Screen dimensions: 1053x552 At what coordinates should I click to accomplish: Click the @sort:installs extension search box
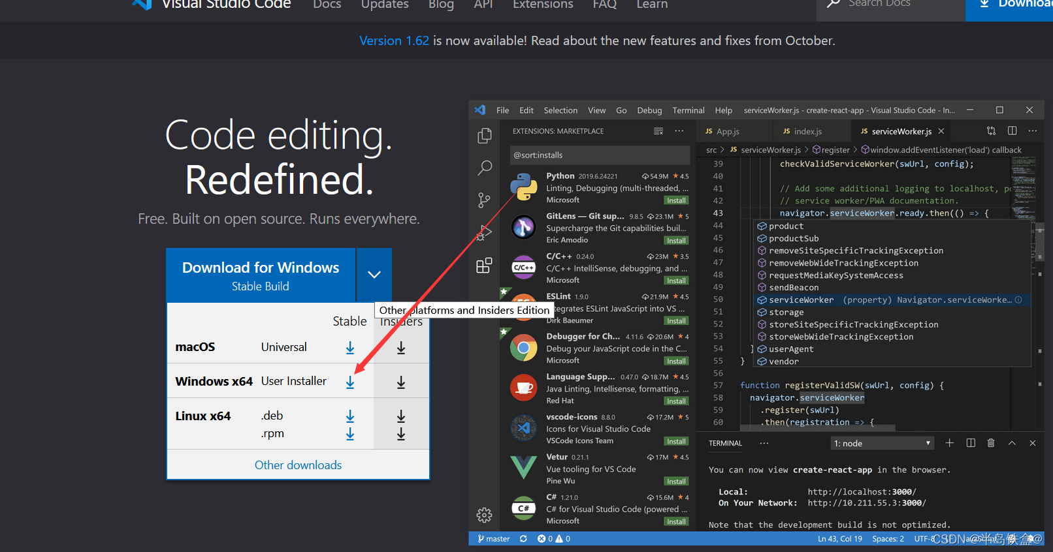point(600,155)
